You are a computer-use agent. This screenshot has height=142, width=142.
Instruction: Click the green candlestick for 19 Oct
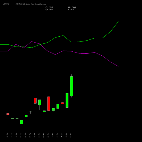(67, 100)
